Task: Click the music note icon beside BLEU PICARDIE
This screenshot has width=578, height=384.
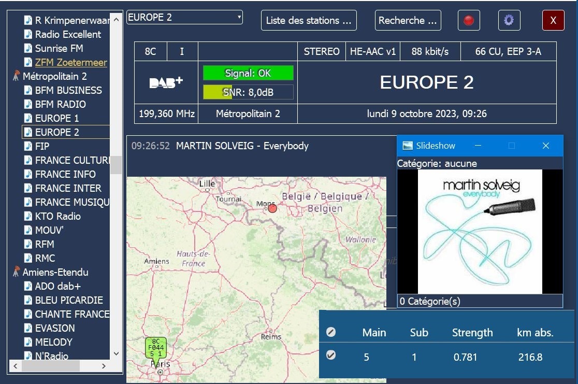Action: [28, 300]
